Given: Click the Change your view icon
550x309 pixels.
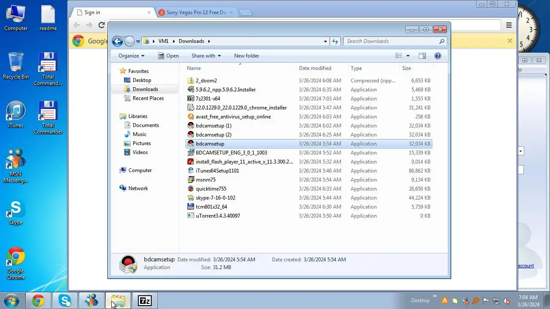Looking at the screenshot, I should click(399, 56).
